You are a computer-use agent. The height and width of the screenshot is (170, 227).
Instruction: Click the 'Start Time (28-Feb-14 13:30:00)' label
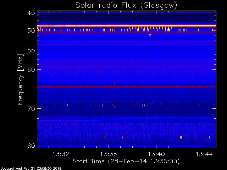point(126,161)
